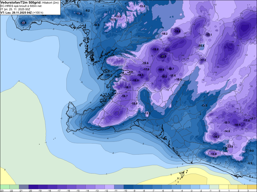Viewport: 257px width, 192px height.
Task: Click the -10.8 temperature label
Action: click(96, 25)
